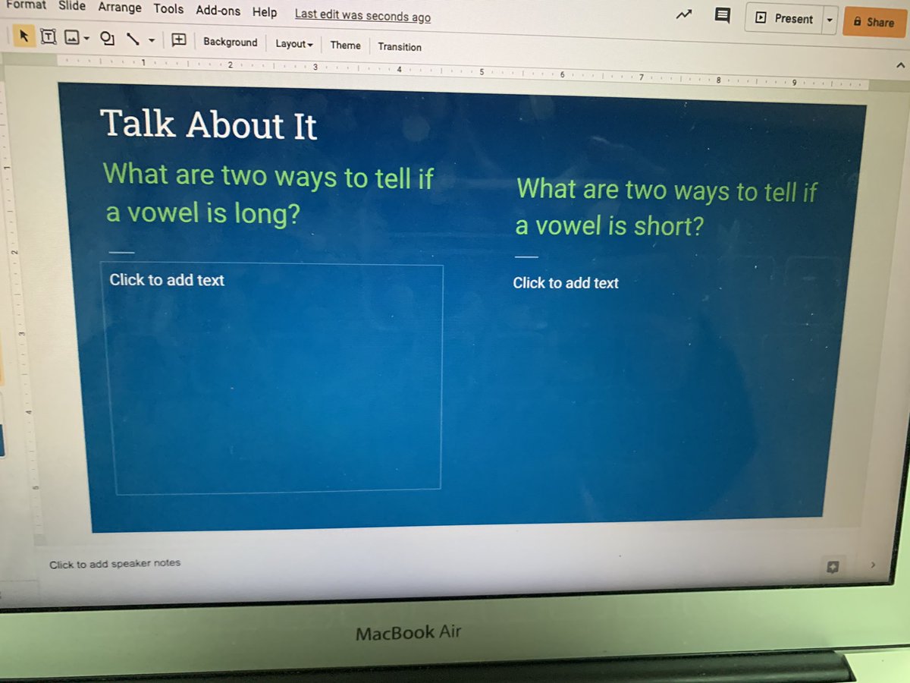The height and width of the screenshot is (683, 910).
Task: Open the line type dropdown arrow
Action: [152, 40]
